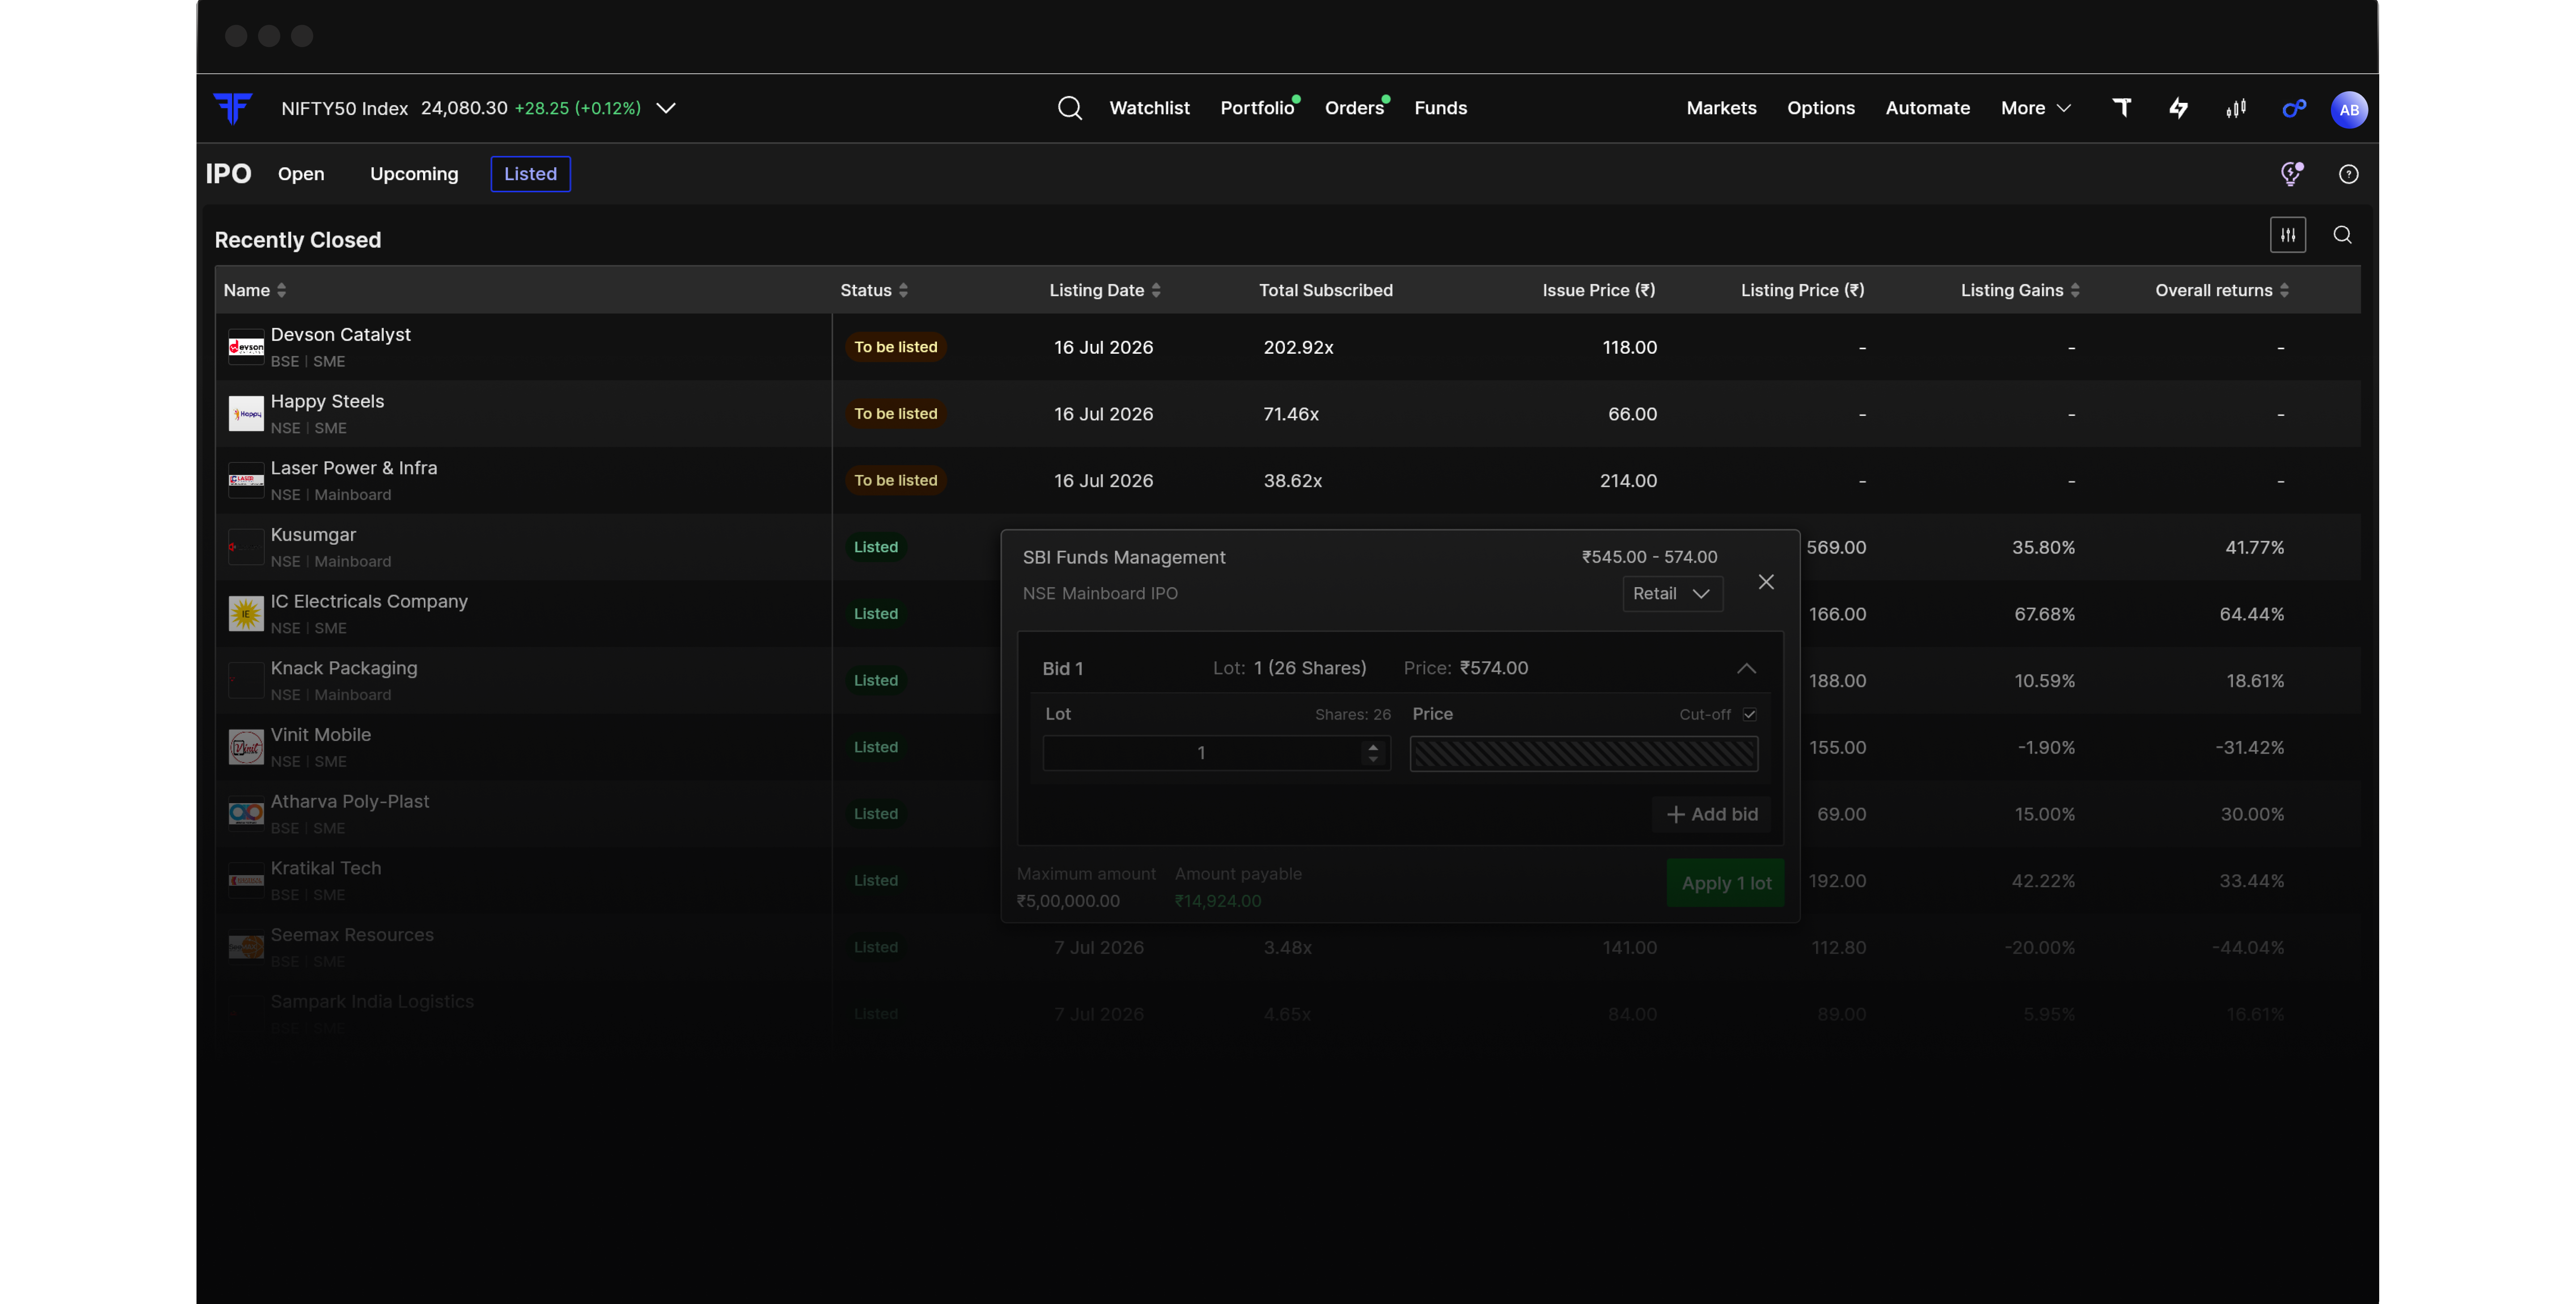Open the Watchlist menu item
This screenshot has height=1304, width=2576.
point(1149,108)
